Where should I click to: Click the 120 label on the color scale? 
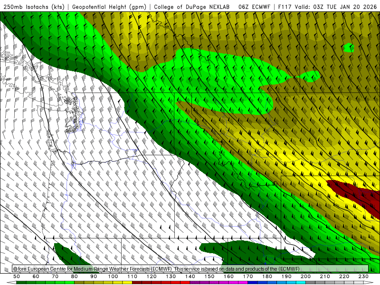(152, 276)
